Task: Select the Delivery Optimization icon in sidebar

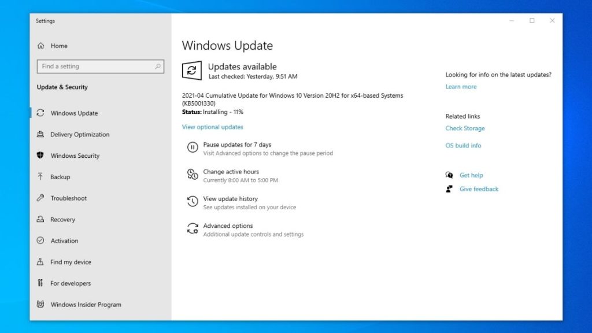Action: (39, 134)
